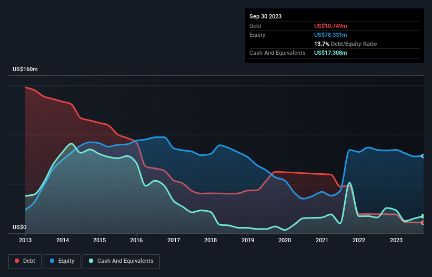The image size is (432, 277).
Task: Click the 2020 x-axis label
Action: (x=285, y=240)
